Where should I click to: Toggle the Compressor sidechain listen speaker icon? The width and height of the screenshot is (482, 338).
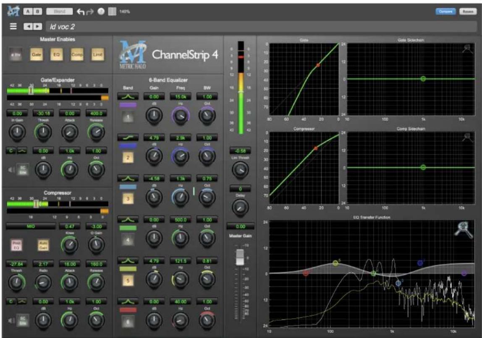[x=11, y=320]
